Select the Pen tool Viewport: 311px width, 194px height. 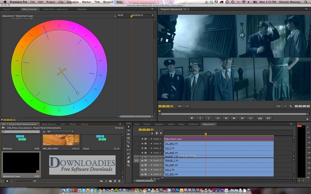[x=128, y=157]
